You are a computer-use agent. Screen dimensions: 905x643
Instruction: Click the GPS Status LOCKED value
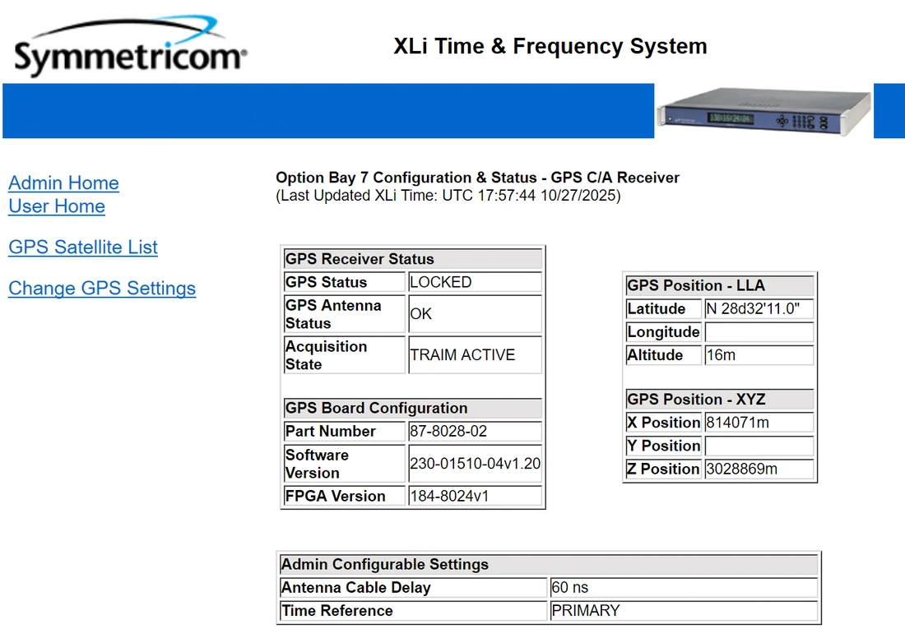[475, 282]
